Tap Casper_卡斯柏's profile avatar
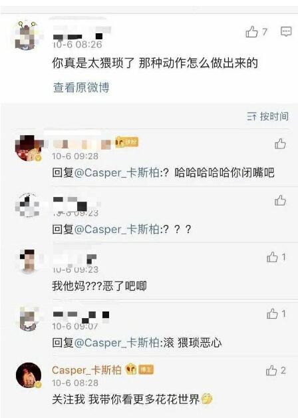The height and width of the screenshot is (418, 298). (29, 375)
